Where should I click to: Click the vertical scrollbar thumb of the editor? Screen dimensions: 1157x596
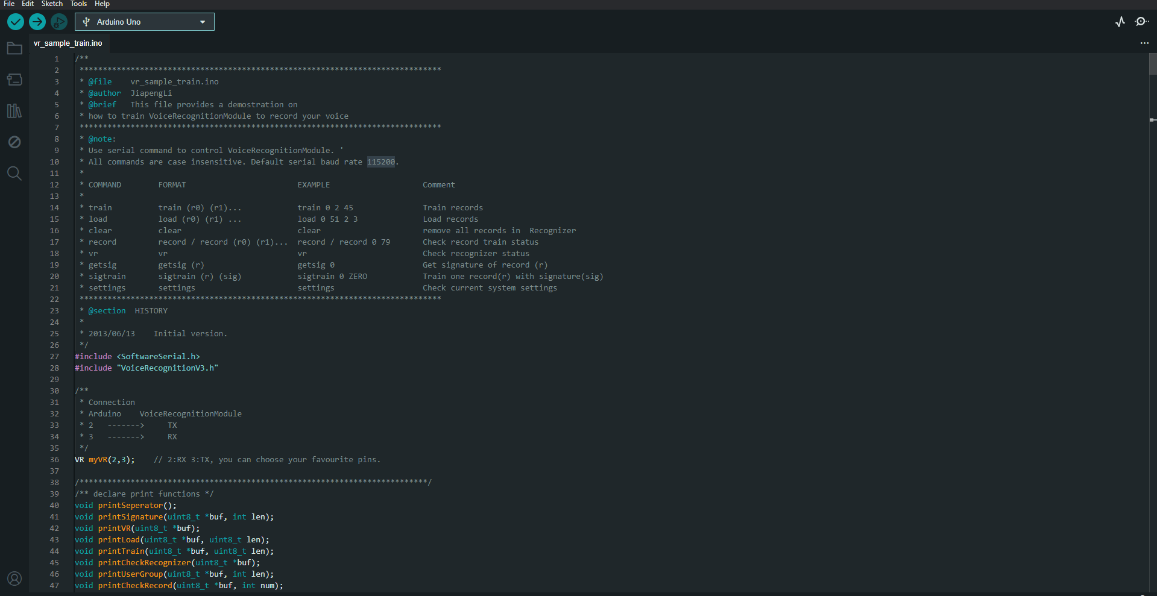click(1153, 64)
